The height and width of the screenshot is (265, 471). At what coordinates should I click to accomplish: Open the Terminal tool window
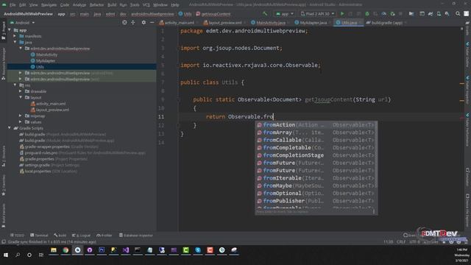pos(39,236)
